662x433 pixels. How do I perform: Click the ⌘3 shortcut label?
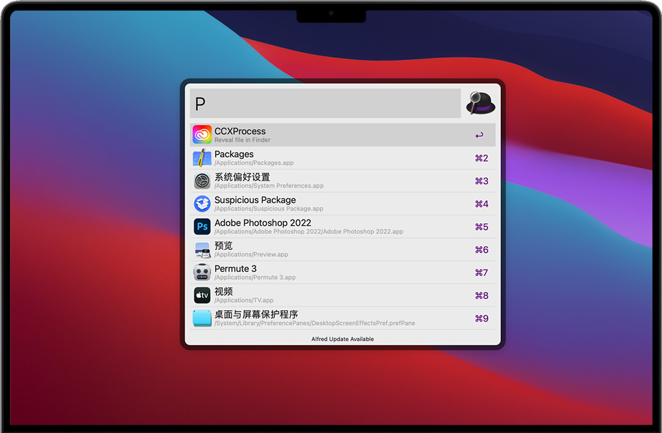[x=481, y=181]
